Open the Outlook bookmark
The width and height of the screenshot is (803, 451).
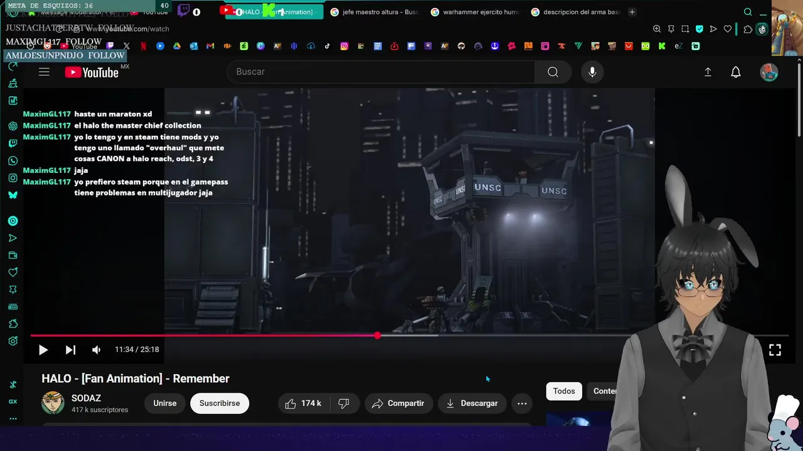(194, 46)
